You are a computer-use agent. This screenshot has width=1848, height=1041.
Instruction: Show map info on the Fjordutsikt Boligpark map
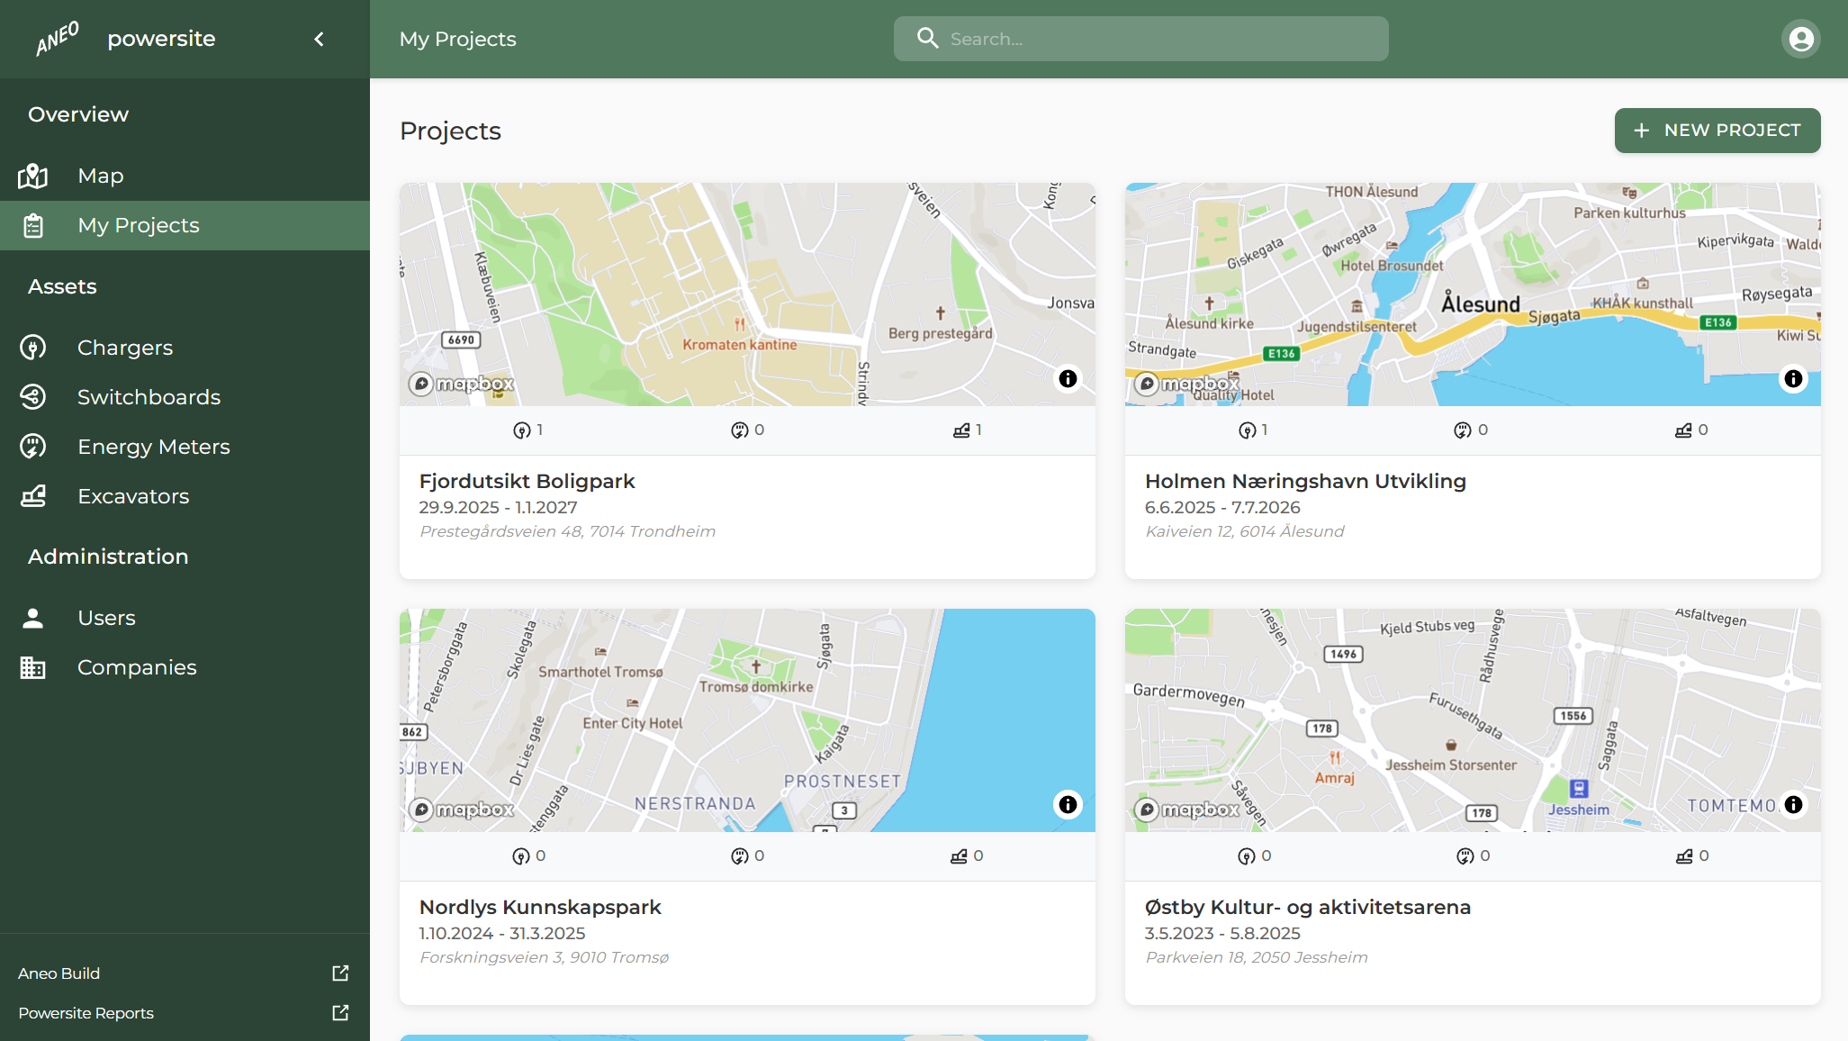[1068, 379]
